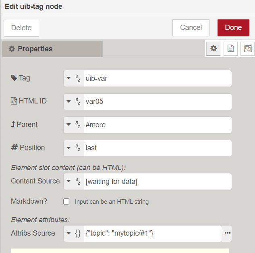The image size is (255, 253).
Task: Open the Tag type dropdown arrow
Action: tap(68, 78)
